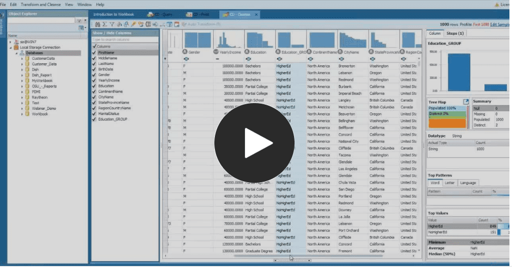Switch to the Steps (1) tab
Image resolution: width=512 pixels, height=267 pixels.
455,33
